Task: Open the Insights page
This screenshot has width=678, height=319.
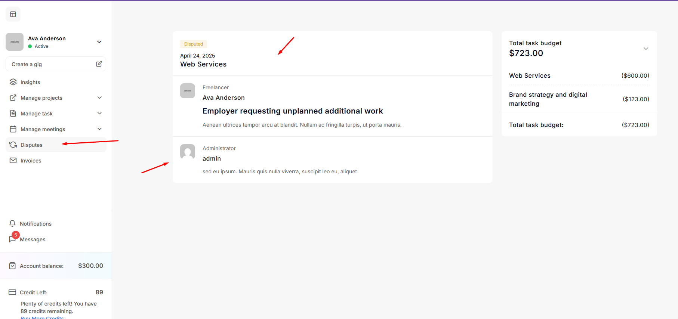Action: coord(30,82)
